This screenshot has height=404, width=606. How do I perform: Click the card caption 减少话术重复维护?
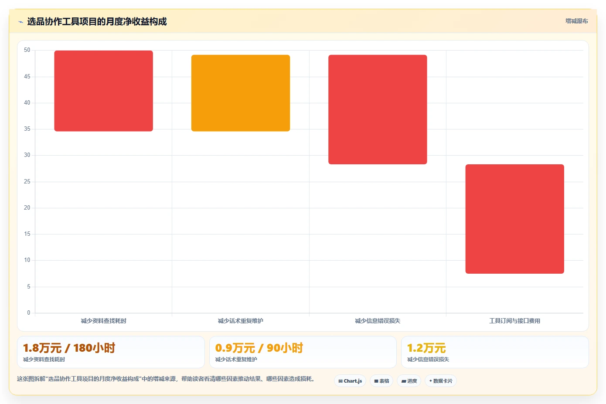236,360
